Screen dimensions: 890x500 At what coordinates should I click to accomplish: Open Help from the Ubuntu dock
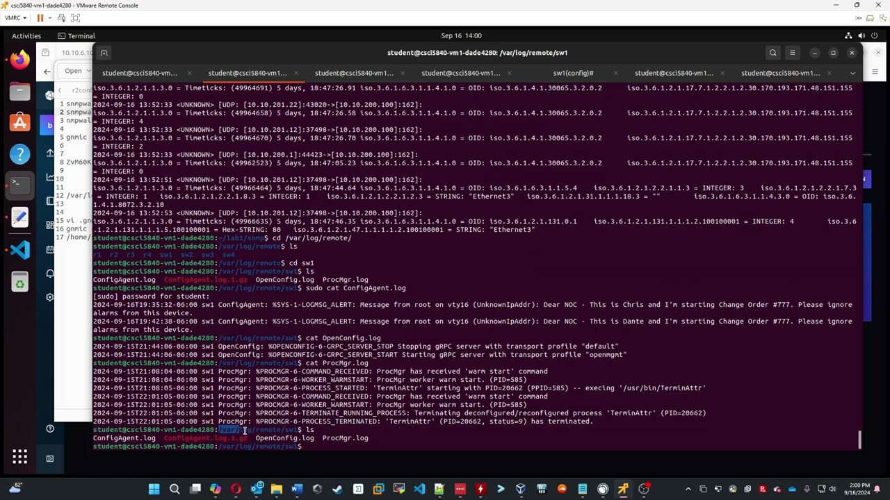pyautogui.click(x=19, y=154)
